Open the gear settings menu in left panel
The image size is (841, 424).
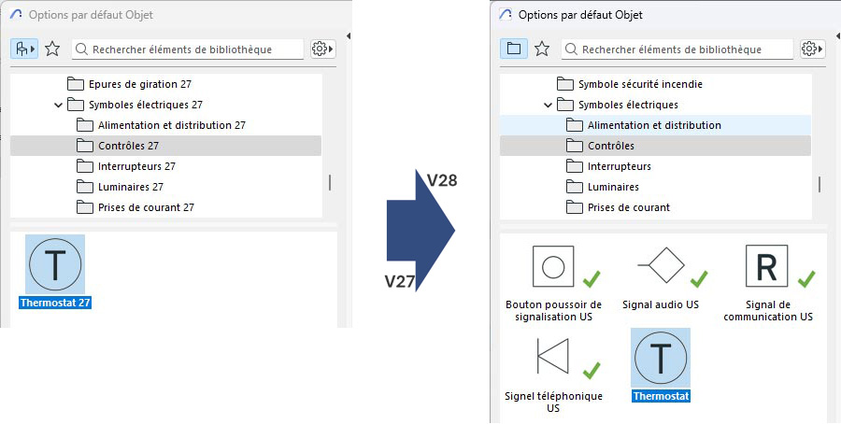click(x=323, y=49)
